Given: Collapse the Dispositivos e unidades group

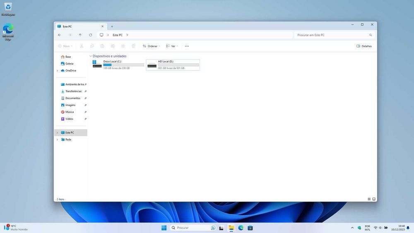Looking at the screenshot, I should [x=91, y=56].
